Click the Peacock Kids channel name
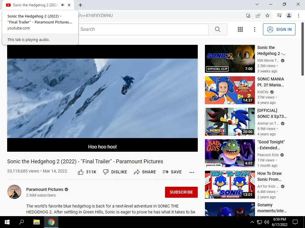The image size is (305, 228). pos(268,155)
